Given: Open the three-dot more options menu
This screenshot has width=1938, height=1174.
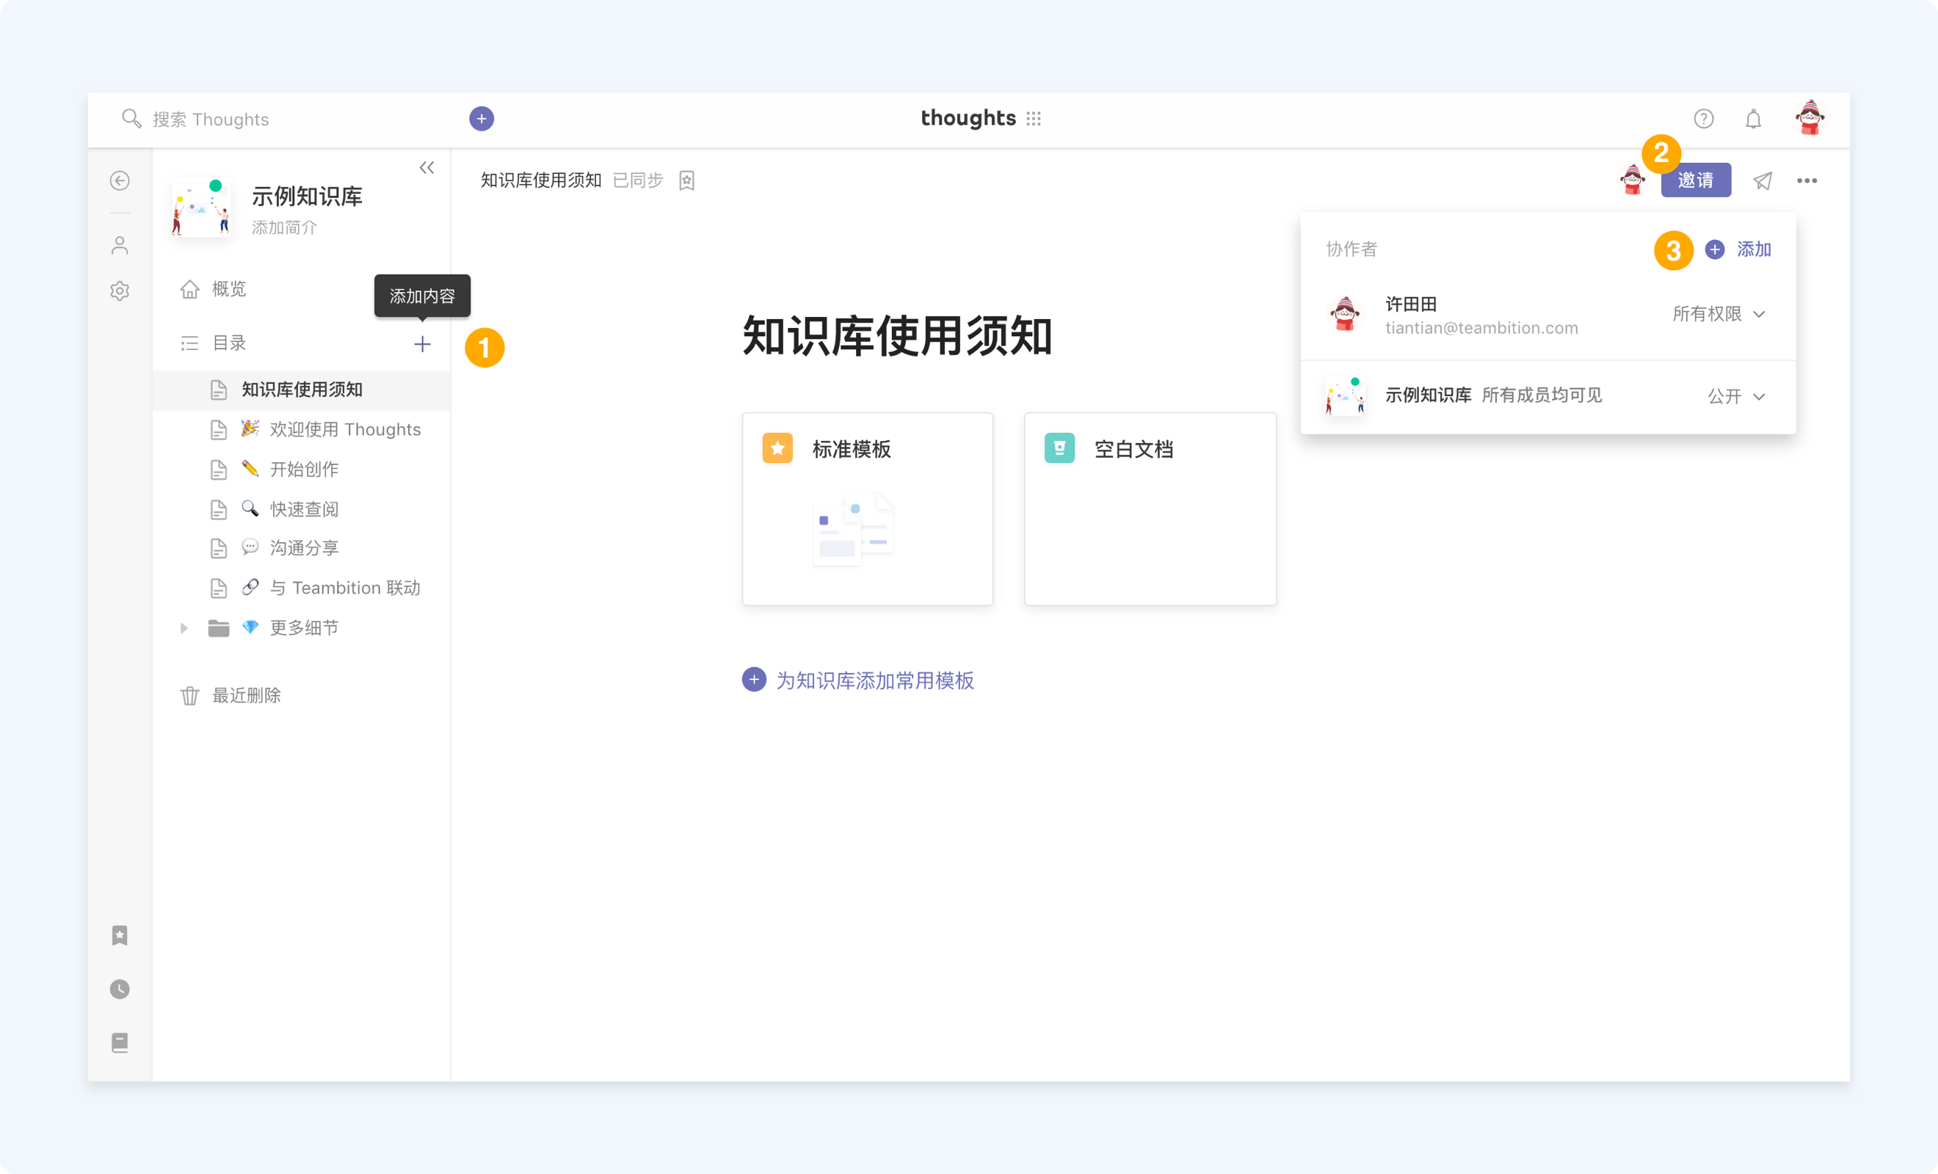Looking at the screenshot, I should click(x=1807, y=181).
